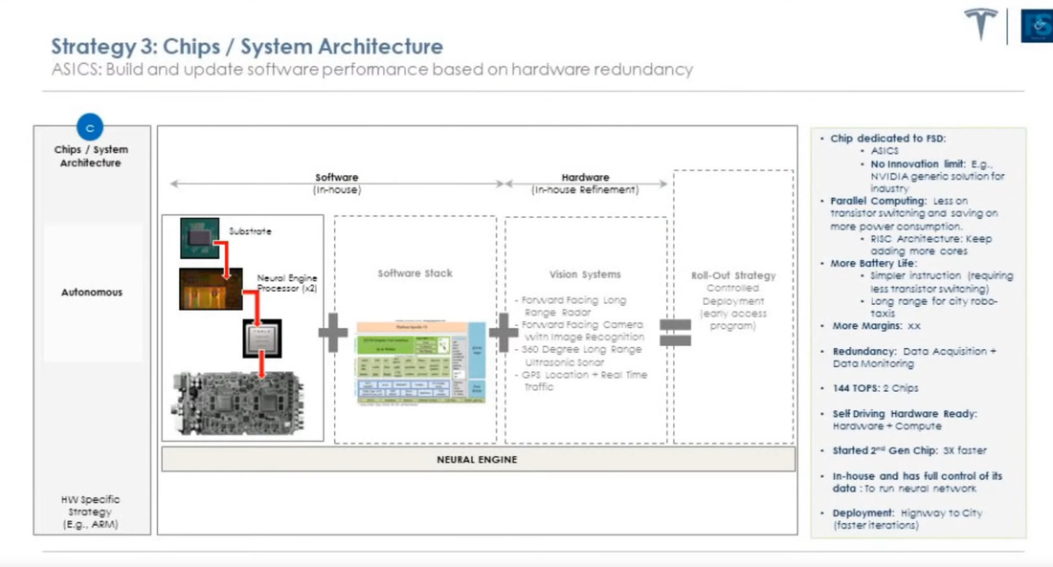Image resolution: width=1053 pixels, height=567 pixels.
Task: Select the '144 TOPS: 2 Chips' bullet
Action: (875, 389)
